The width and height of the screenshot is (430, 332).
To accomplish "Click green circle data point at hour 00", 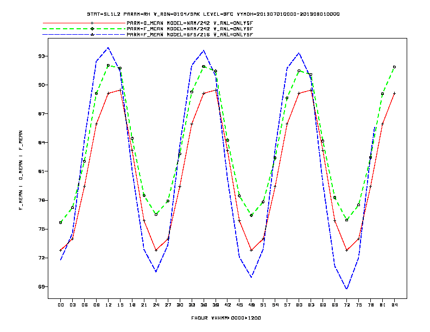I will coord(61,223).
